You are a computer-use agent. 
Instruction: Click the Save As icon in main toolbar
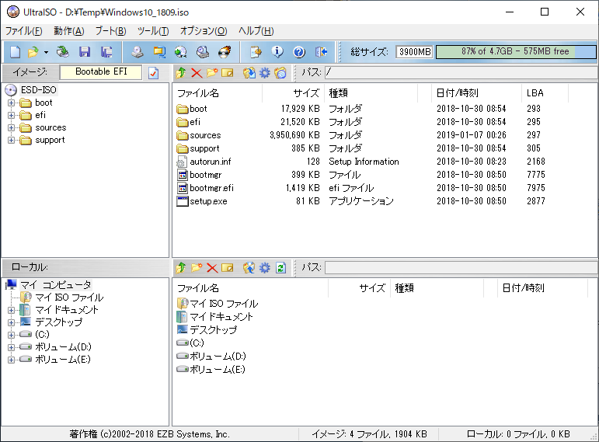coord(106,51)
